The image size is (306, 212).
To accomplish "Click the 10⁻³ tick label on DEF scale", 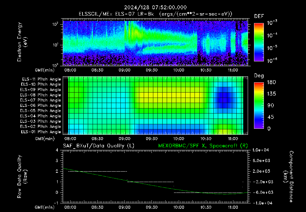I will [x=272, y=23].
